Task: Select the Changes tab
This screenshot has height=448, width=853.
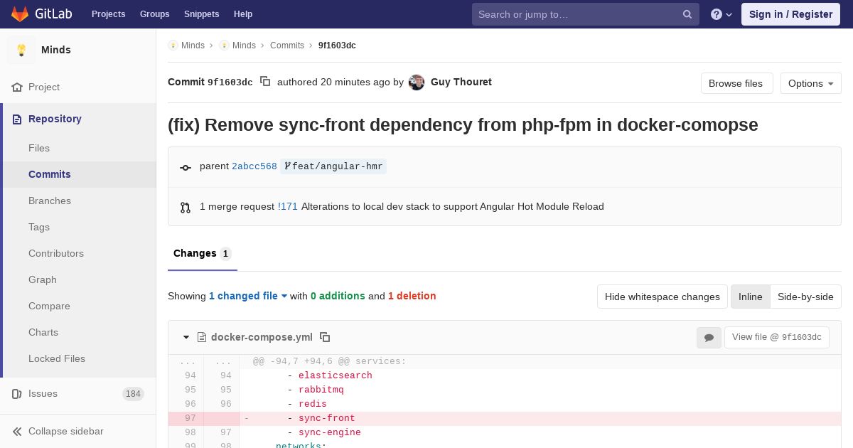Action: [203, 253]
